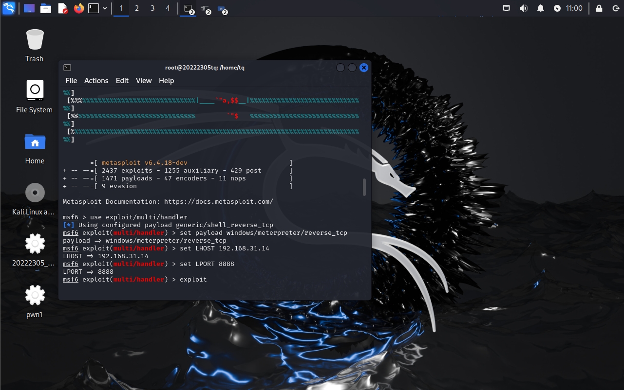Switch to workspace 2

137,8
